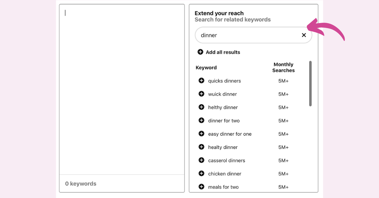This screenshot has width=379, height=198.
Task: Clear the dinner search with the X
Action: [x=304, y=35]
